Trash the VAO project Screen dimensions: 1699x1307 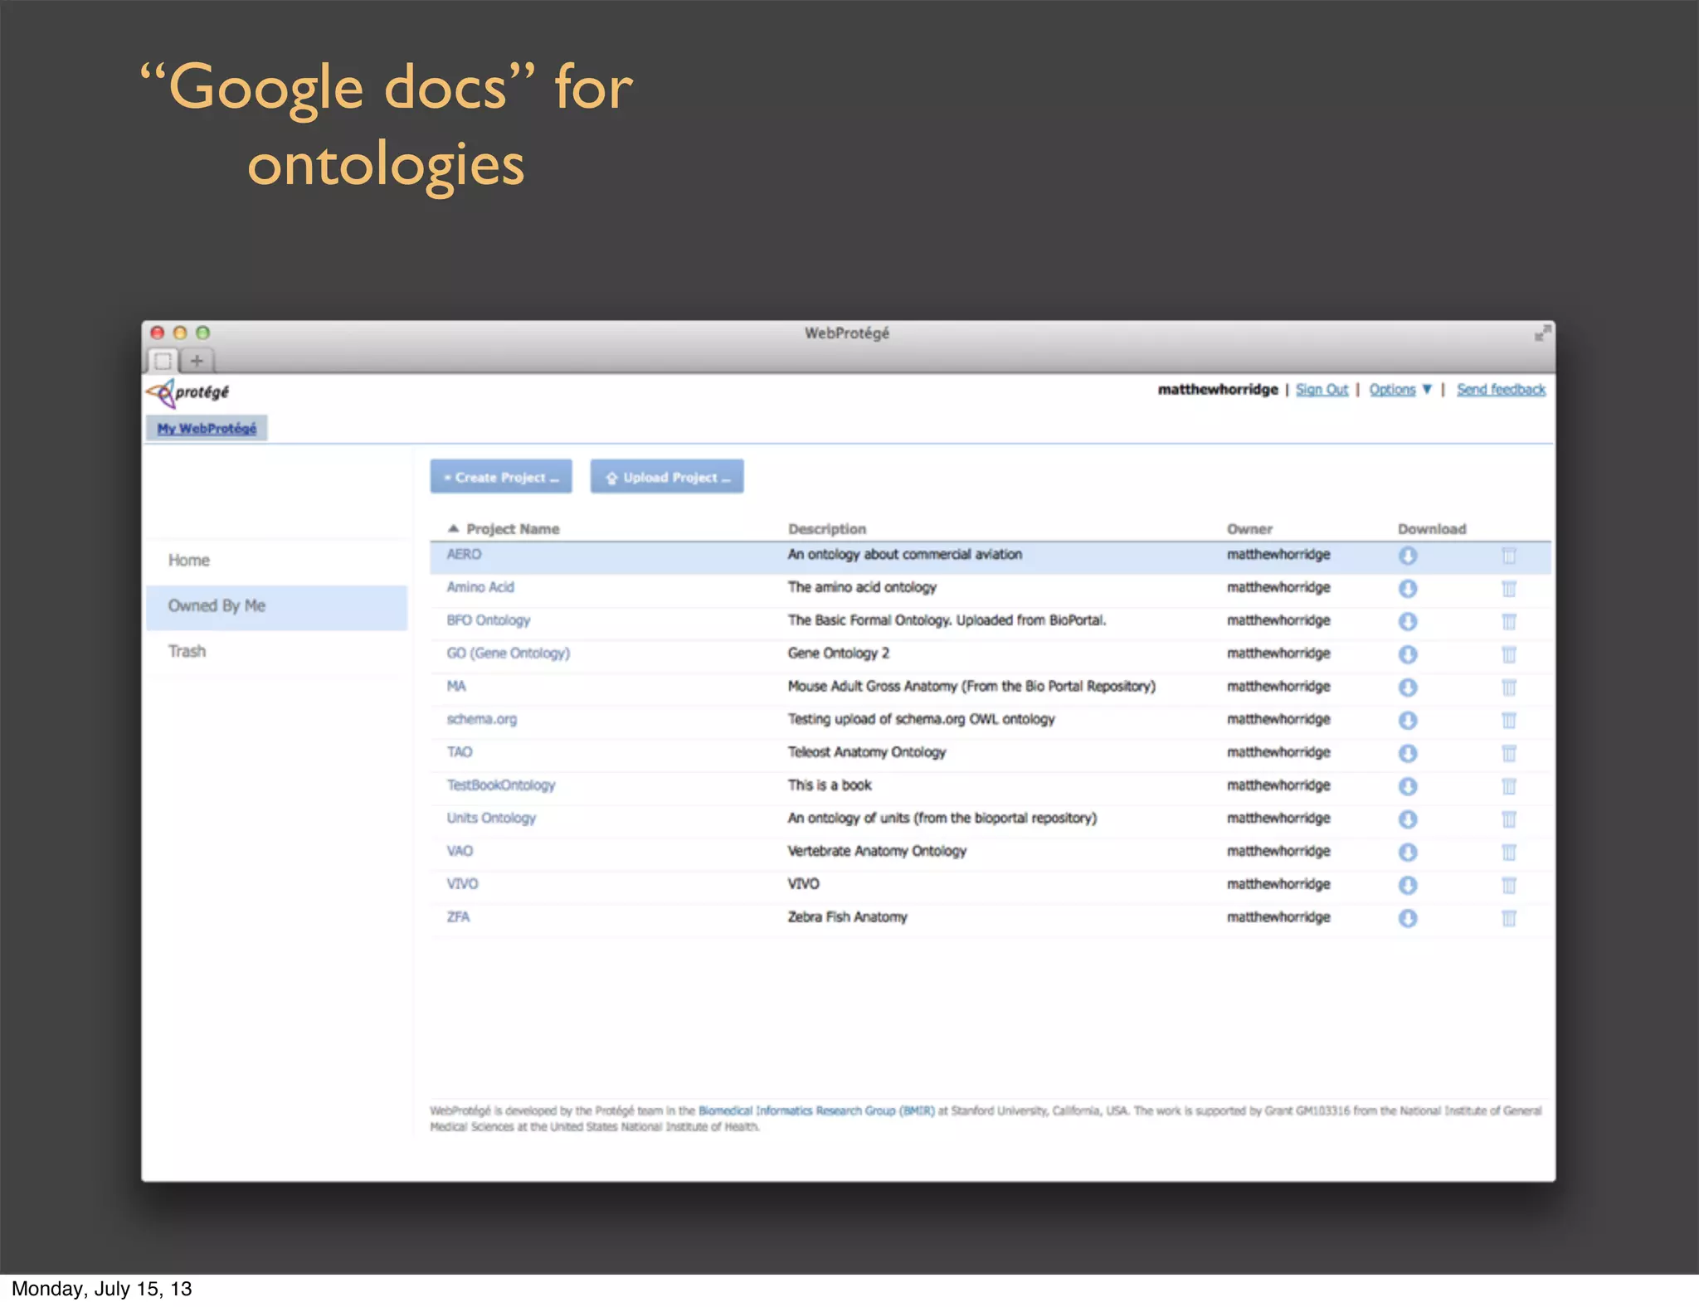1509,853
